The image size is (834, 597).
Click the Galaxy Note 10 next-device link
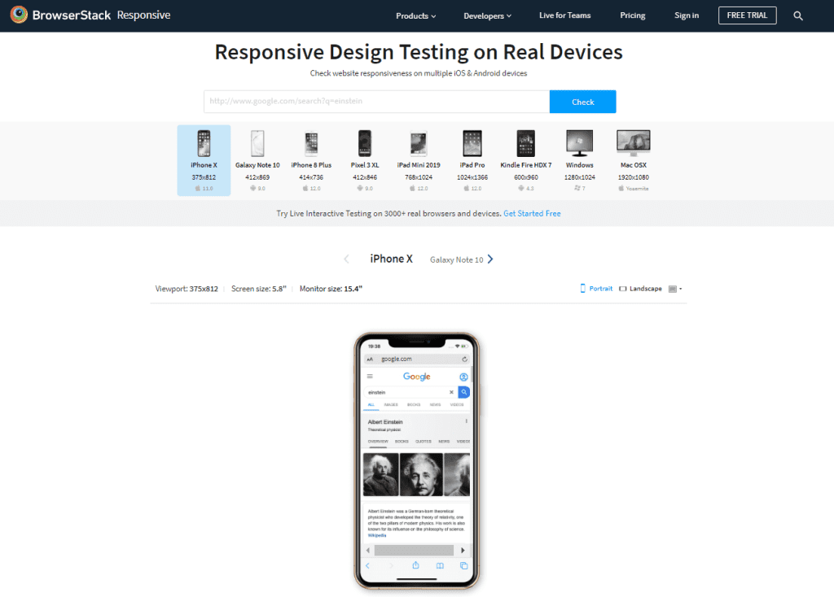(x=456, y=259)
